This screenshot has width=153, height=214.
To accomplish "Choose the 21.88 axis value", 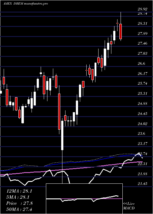I will click(143, 174).
